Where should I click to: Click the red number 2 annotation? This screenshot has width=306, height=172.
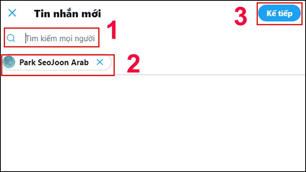(x=133, y=64)
